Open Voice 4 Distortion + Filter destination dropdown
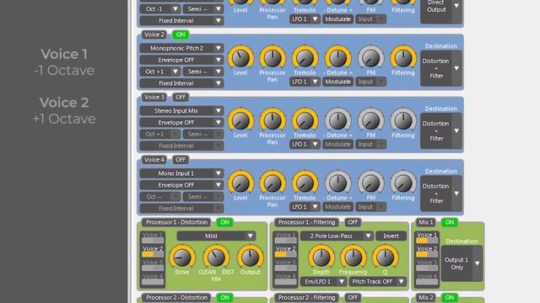The width and height of the screenshot is (540, 303). (x=440, y=194)
